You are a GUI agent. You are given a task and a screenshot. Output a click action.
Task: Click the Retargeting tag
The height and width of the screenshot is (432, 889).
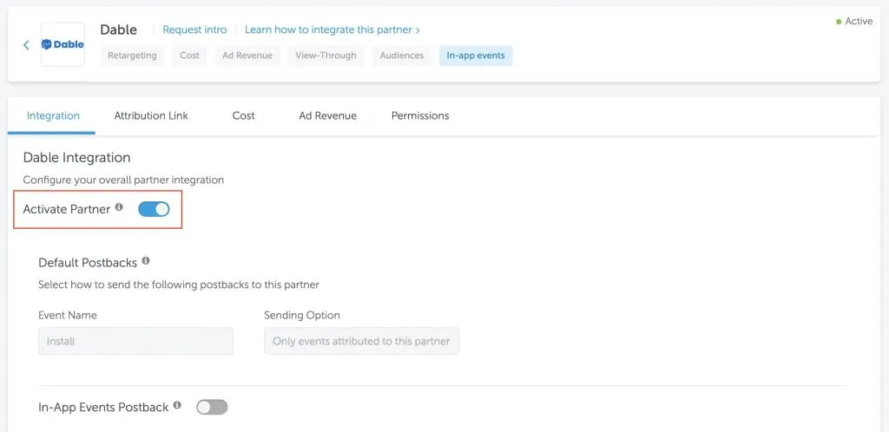coord(132,56)
